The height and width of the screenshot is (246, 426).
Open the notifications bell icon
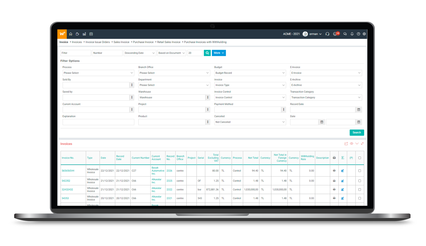pos(352,34)
